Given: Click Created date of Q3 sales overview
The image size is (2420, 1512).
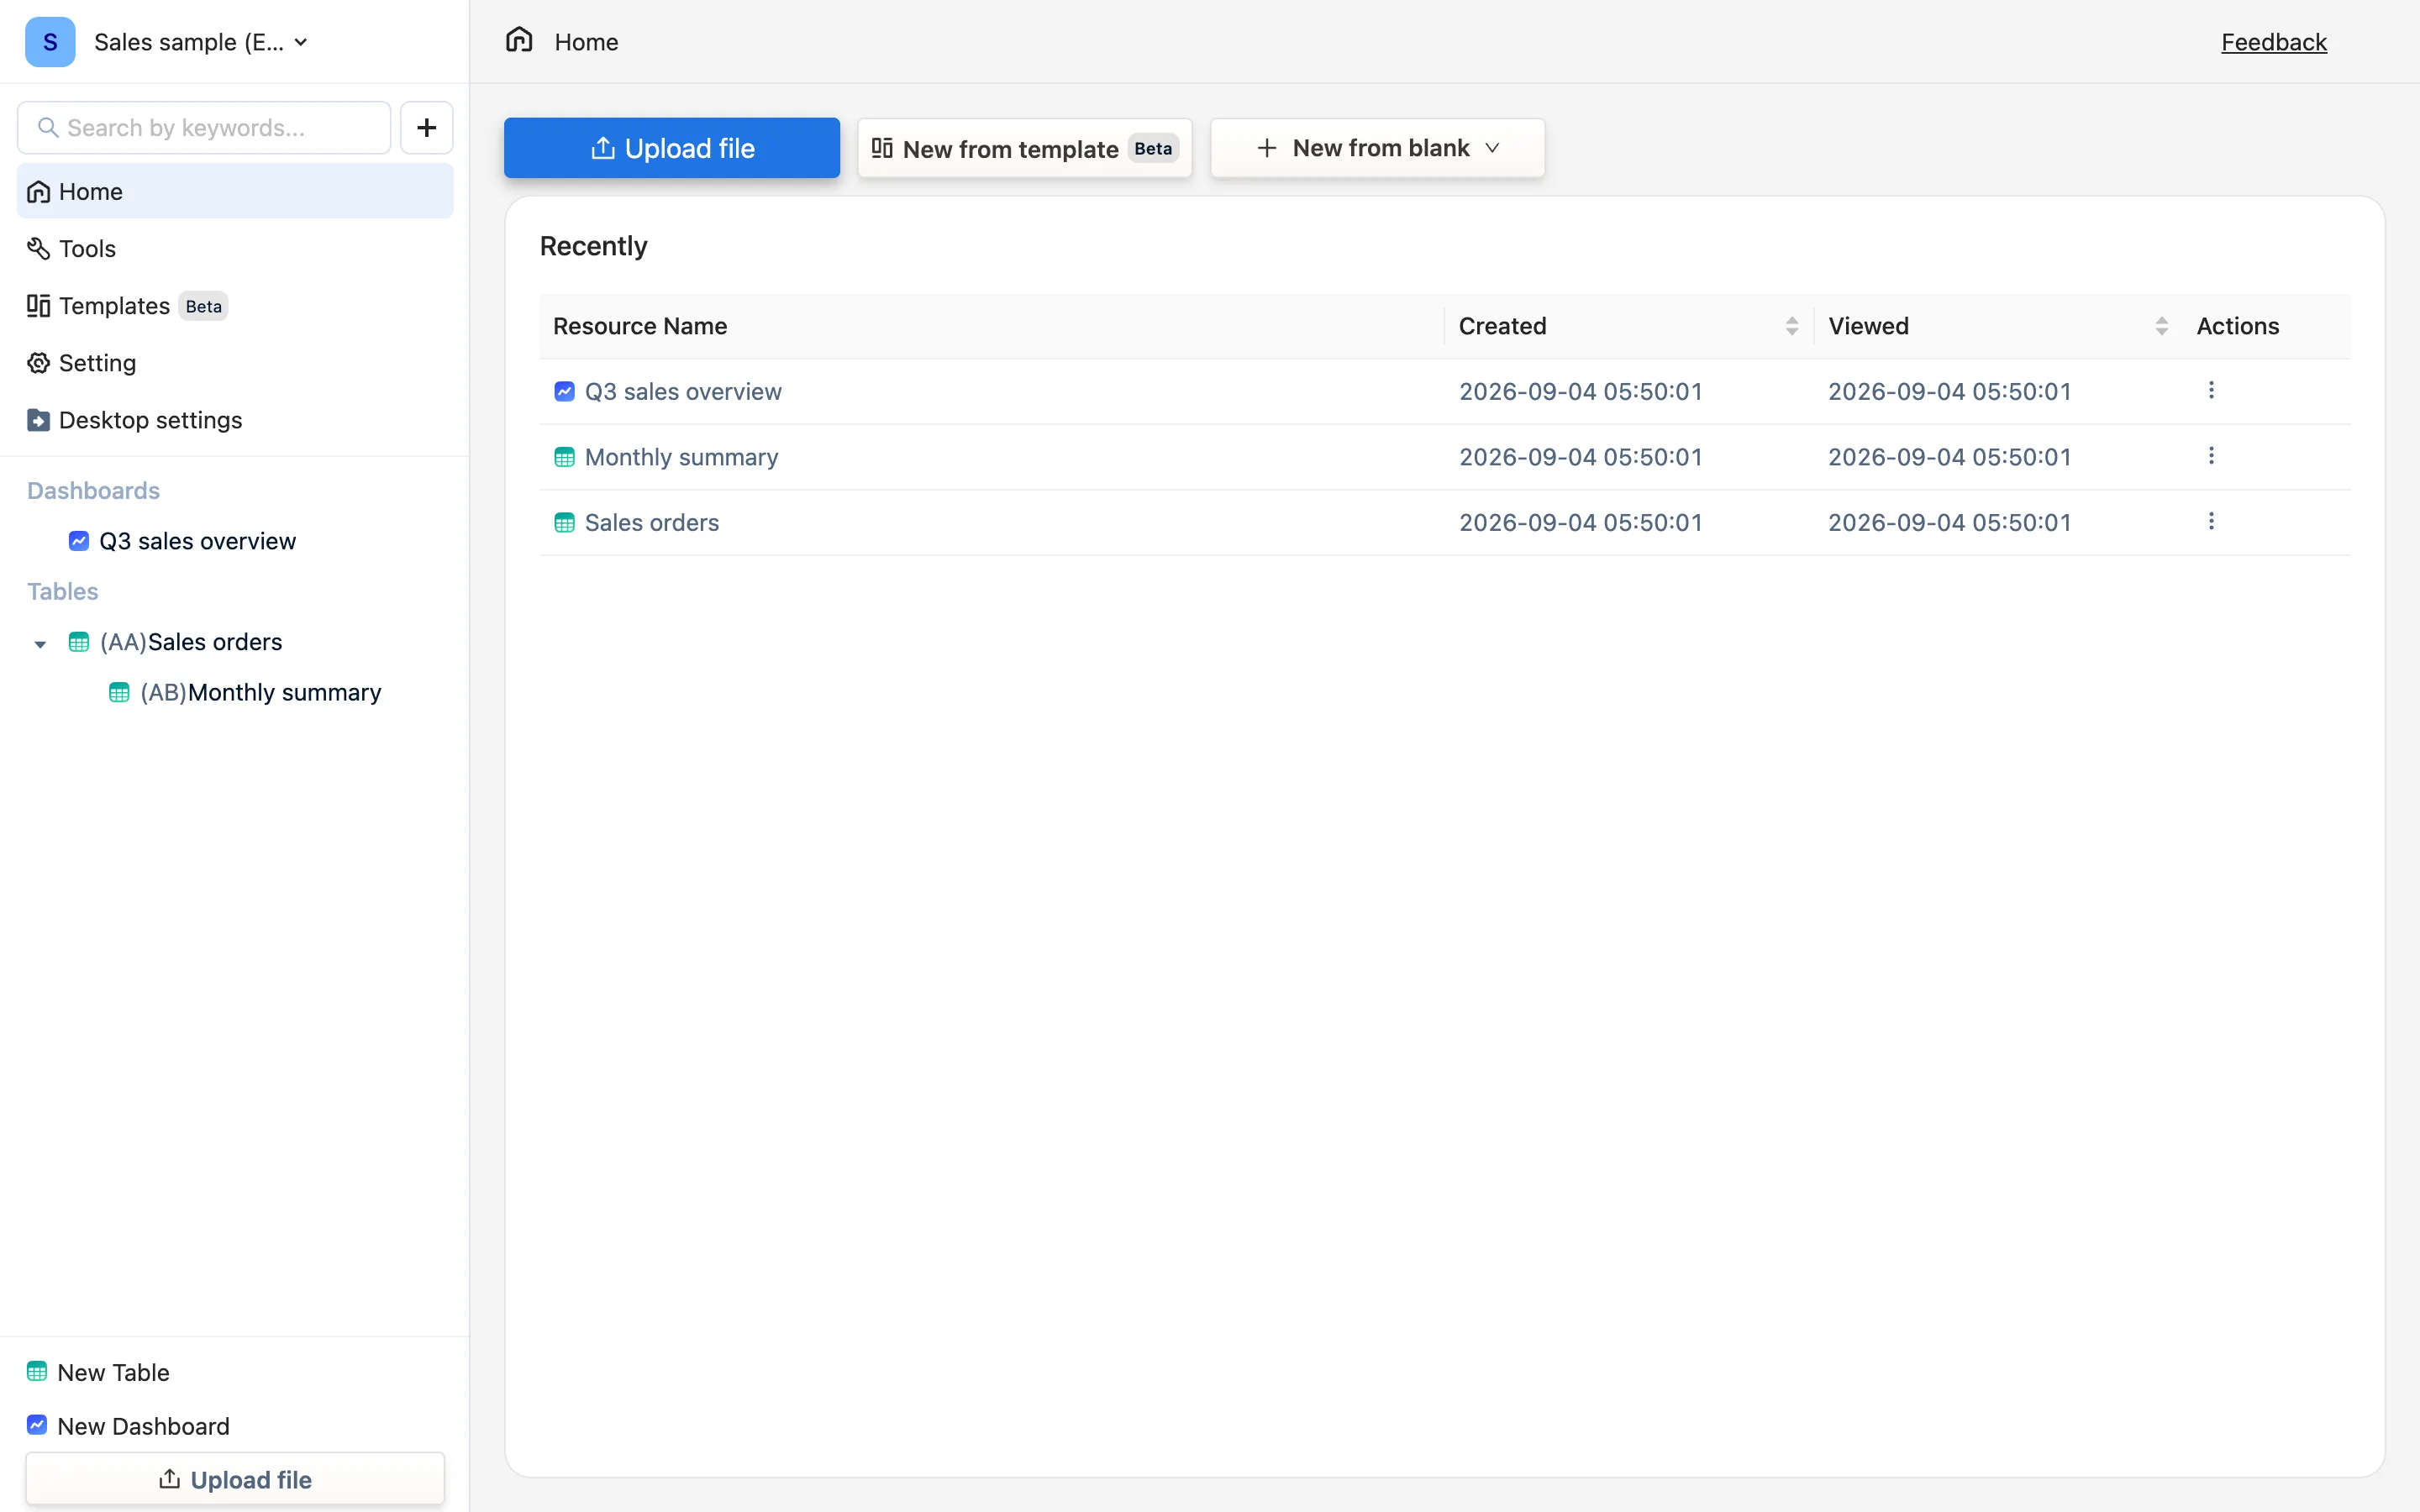Looking at the screenshot, I should pyautogui.click(x=1580, y=391).
